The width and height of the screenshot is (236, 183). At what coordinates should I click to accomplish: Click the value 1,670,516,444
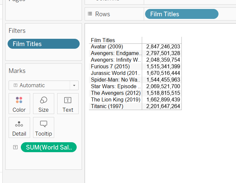tap(163, 73)
